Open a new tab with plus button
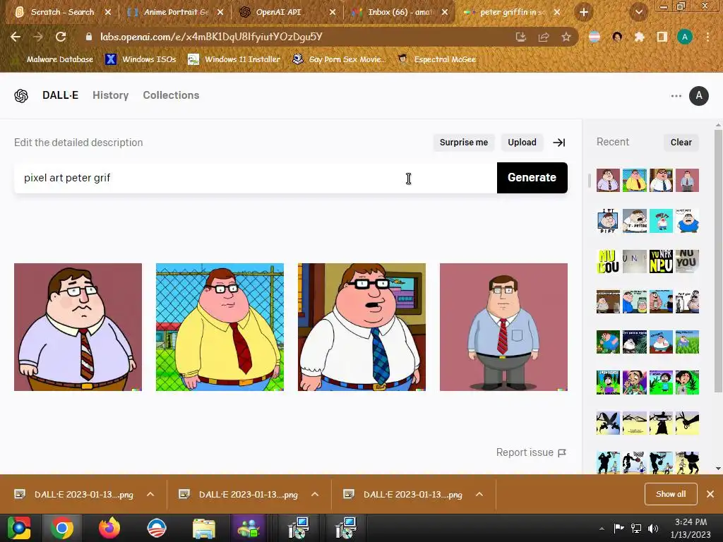The image size is (723, 542). point(584,13)
